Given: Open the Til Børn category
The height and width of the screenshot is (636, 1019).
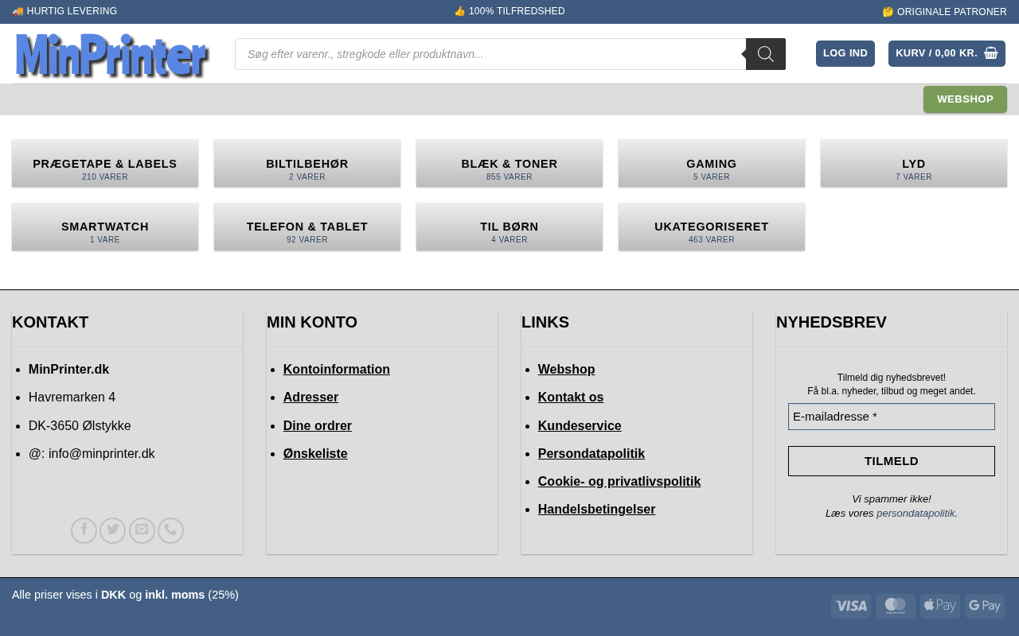Looking at the screenshot, I should pyautogui.click(x=509, y=227).
